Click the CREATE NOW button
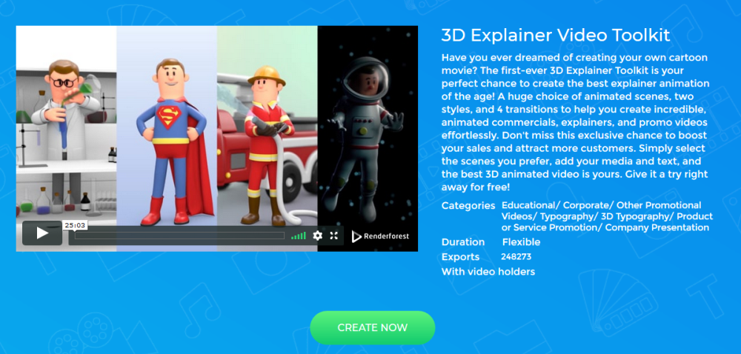The width and height of the screenshot is (741, 354). click(373, 327)
